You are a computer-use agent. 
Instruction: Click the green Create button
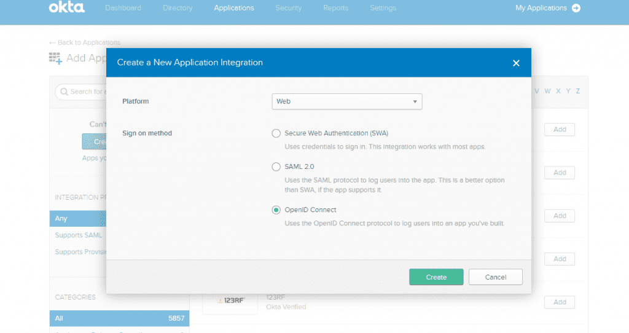(x=436, y=277)
